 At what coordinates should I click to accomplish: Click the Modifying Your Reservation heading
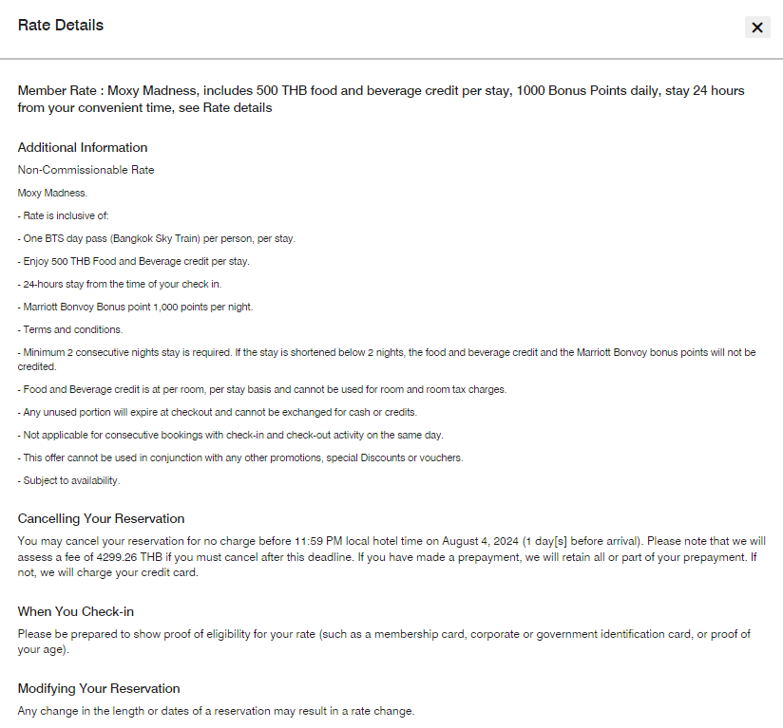pos(99,688)
